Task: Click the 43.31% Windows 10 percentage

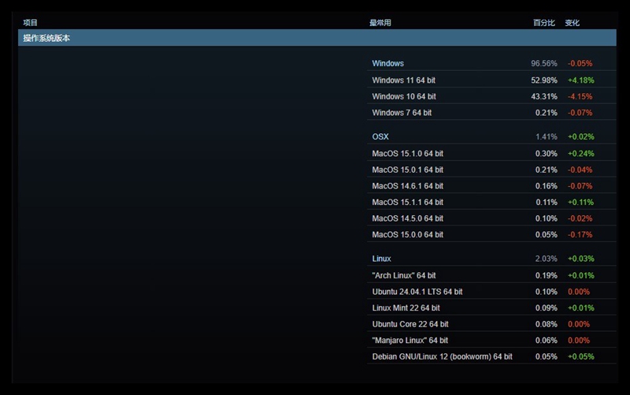Action: 544,96
